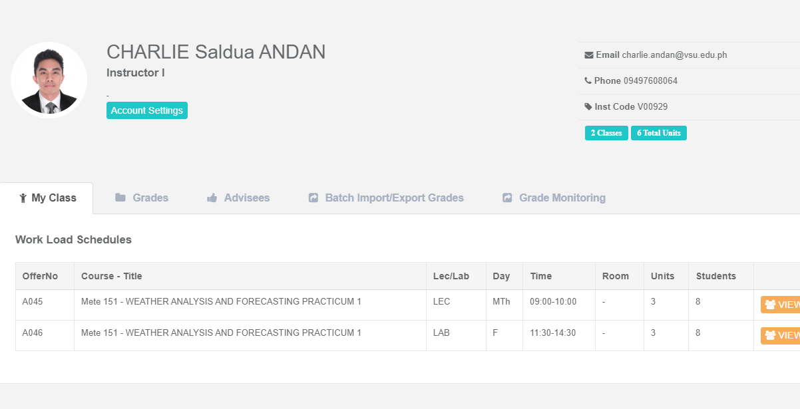Click the instructor profile photo
Screen dimensions: 800x409
pyautogui.click(x=49, y=80)
